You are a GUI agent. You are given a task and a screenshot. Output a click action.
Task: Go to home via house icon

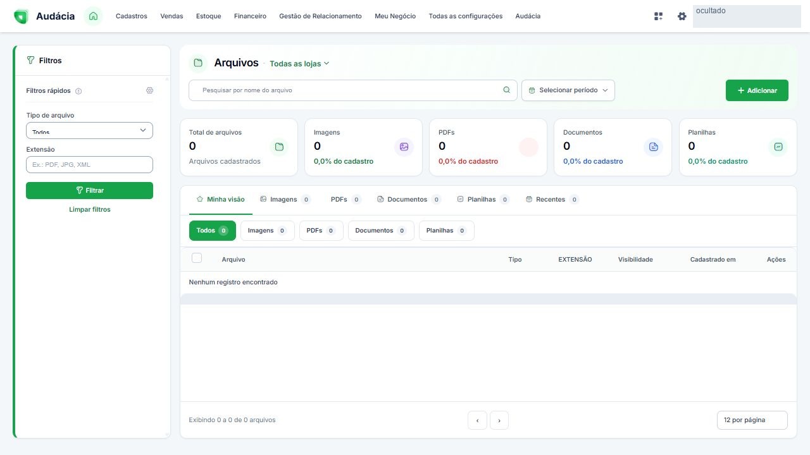[93, 16]
